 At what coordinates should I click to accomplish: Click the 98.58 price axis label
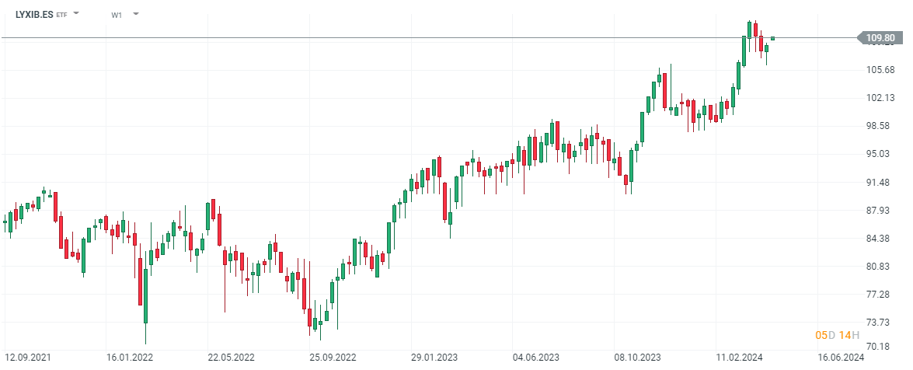881,126
